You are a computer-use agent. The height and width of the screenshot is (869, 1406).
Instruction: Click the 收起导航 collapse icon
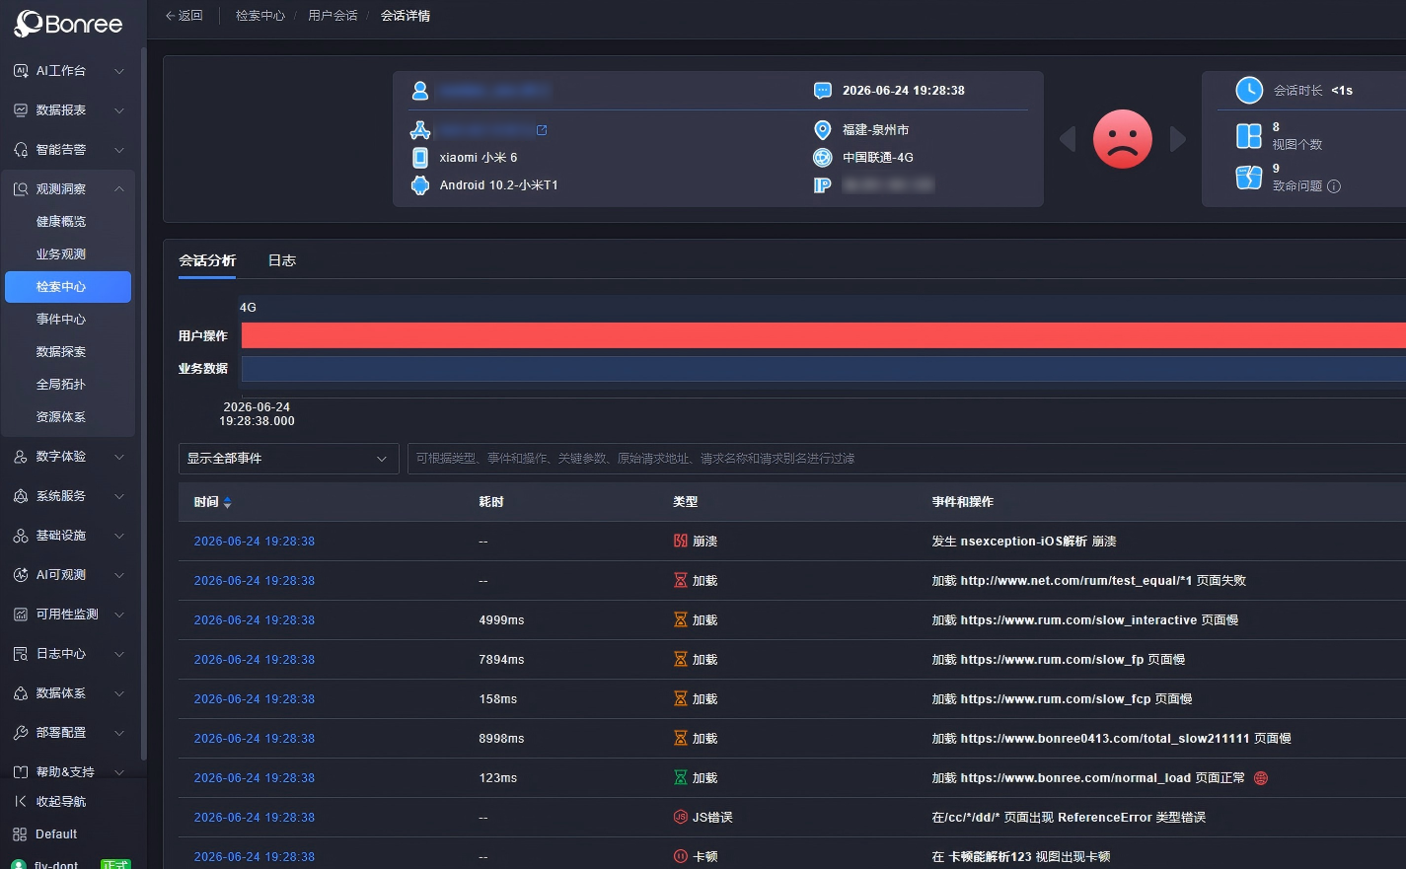(x=21, y=802)
